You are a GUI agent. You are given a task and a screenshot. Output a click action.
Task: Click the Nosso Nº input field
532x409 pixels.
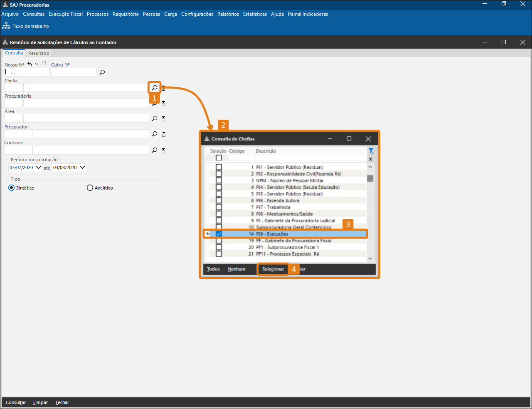(x=27, y=72)
